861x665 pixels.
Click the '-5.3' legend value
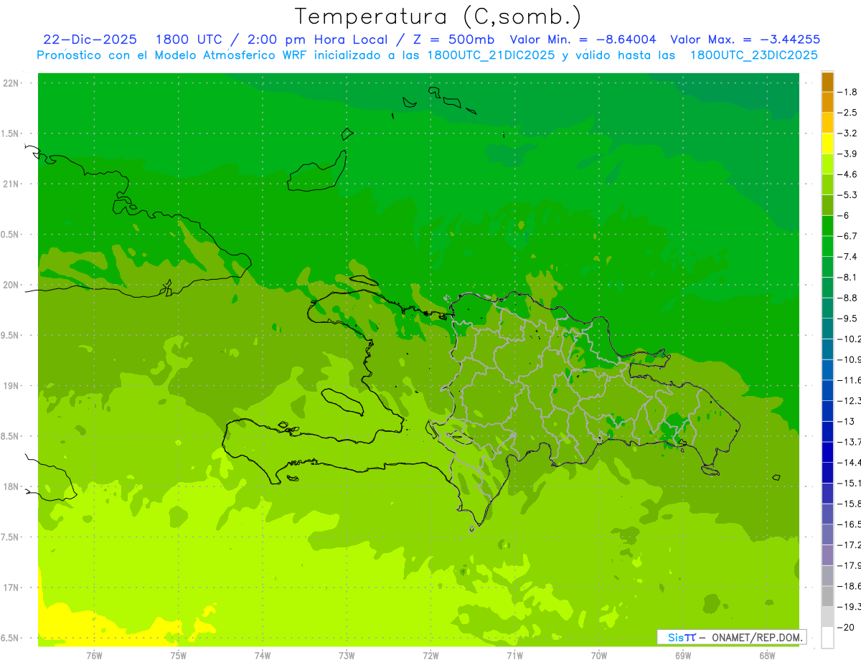click(x=847, y=195)
